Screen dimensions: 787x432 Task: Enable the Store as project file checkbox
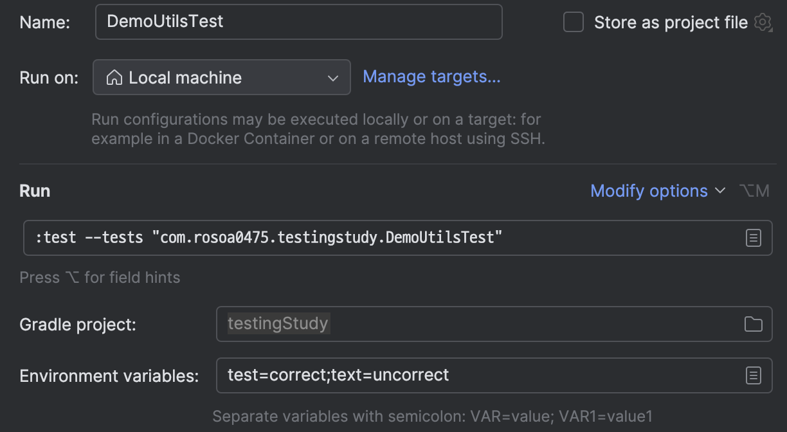click(573, 22)
